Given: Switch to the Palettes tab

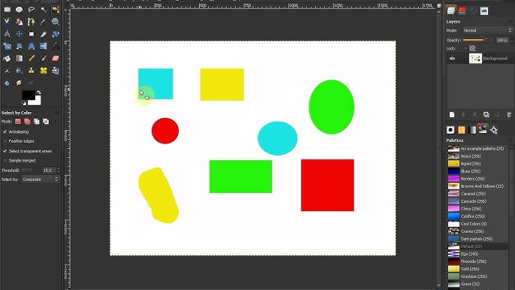Looking at the screenshot, I should 483,129.
